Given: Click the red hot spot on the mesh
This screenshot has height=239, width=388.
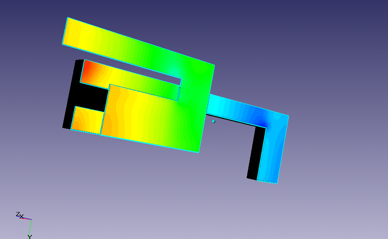Looking at the screenshot, I should coord(87,68).
